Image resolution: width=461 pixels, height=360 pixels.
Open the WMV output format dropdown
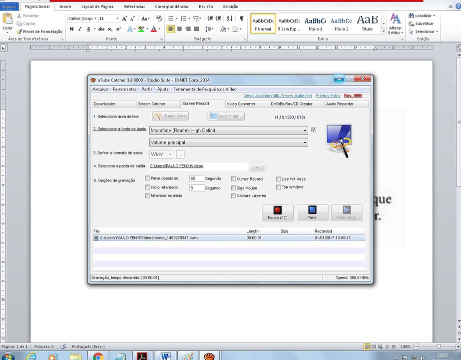click(170, 154)
